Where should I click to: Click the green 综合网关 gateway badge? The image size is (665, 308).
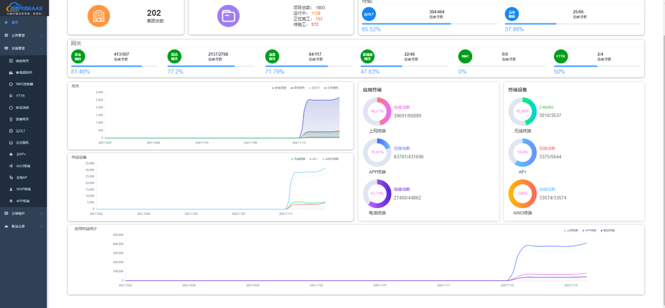coord(174,56)
